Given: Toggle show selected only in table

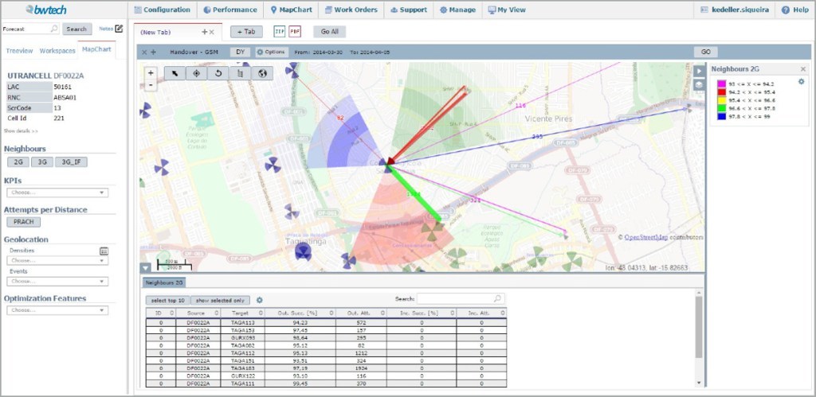Looking at the screenshot, I should pyautogui.click(x=219, y=300).
